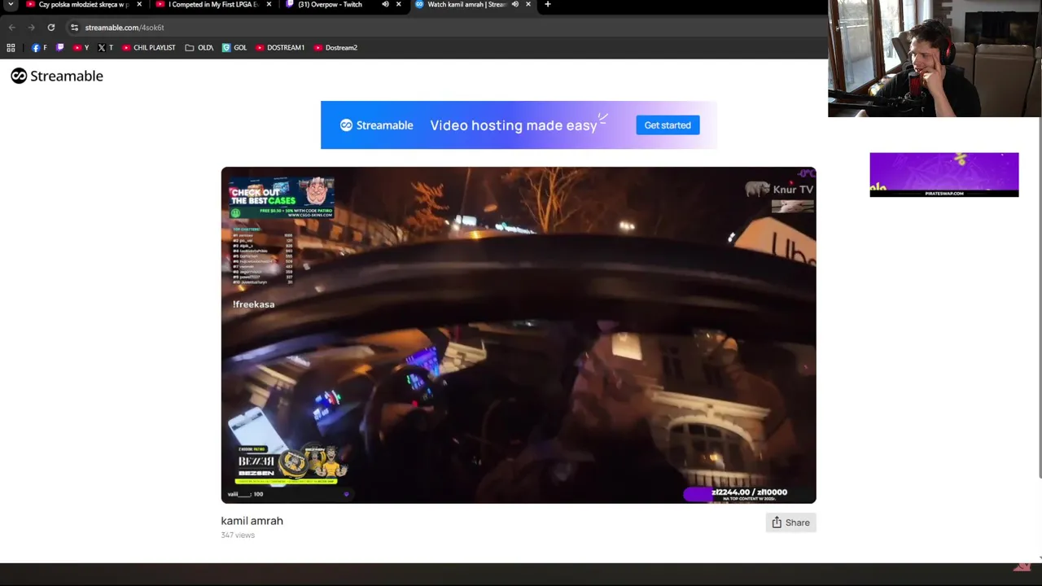The height and width of the screenshot is (586, 1042).
Task: Open the Dostream2 bookmark
Action: point(335,48)
